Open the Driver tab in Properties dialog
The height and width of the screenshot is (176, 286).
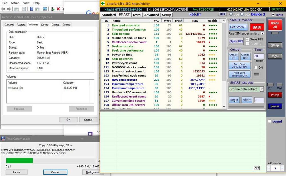pos(45,25)
